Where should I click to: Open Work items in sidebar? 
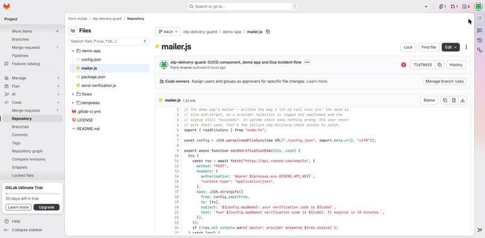32,31
